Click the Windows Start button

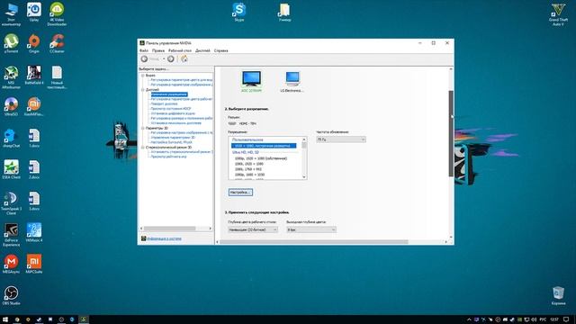click(x=5, y=319)
